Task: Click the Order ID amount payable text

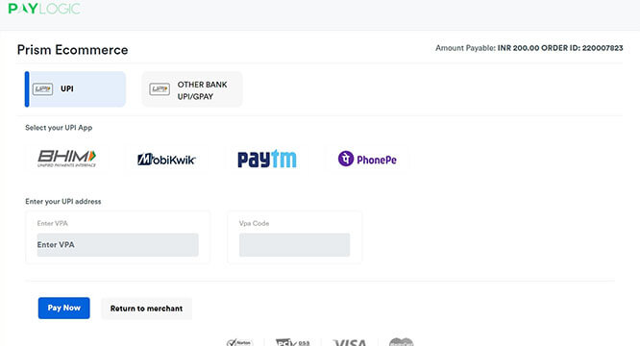Action: (529, 48)
